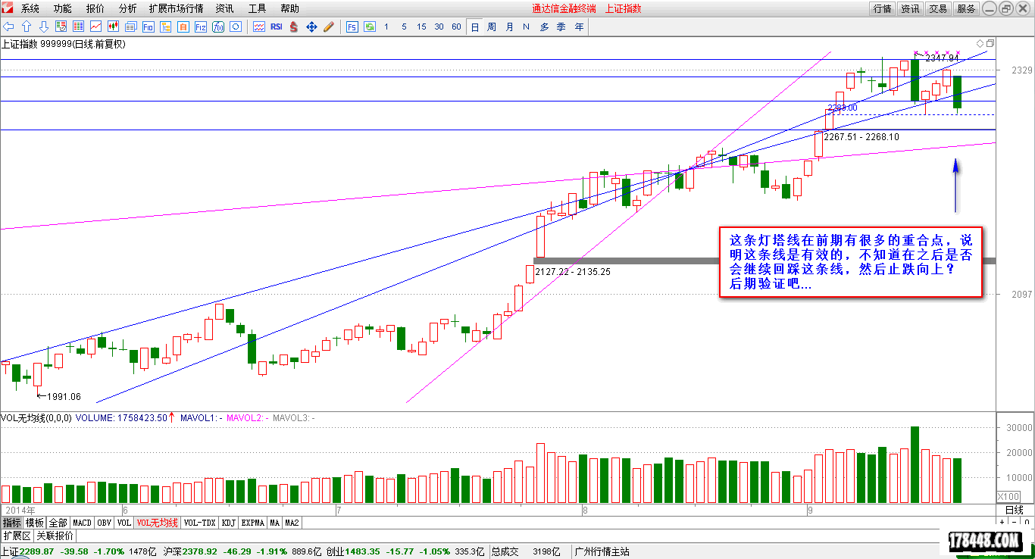Click the hierarchy tree toolbar icon

pos(165,27)
